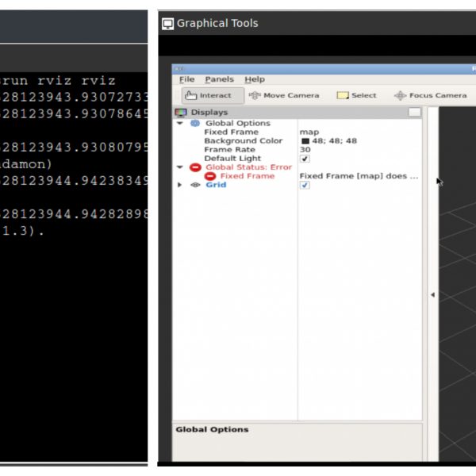Click the Grid display eye icon
The width and height of the screenshot is (476, 476).
click(195, 185)
